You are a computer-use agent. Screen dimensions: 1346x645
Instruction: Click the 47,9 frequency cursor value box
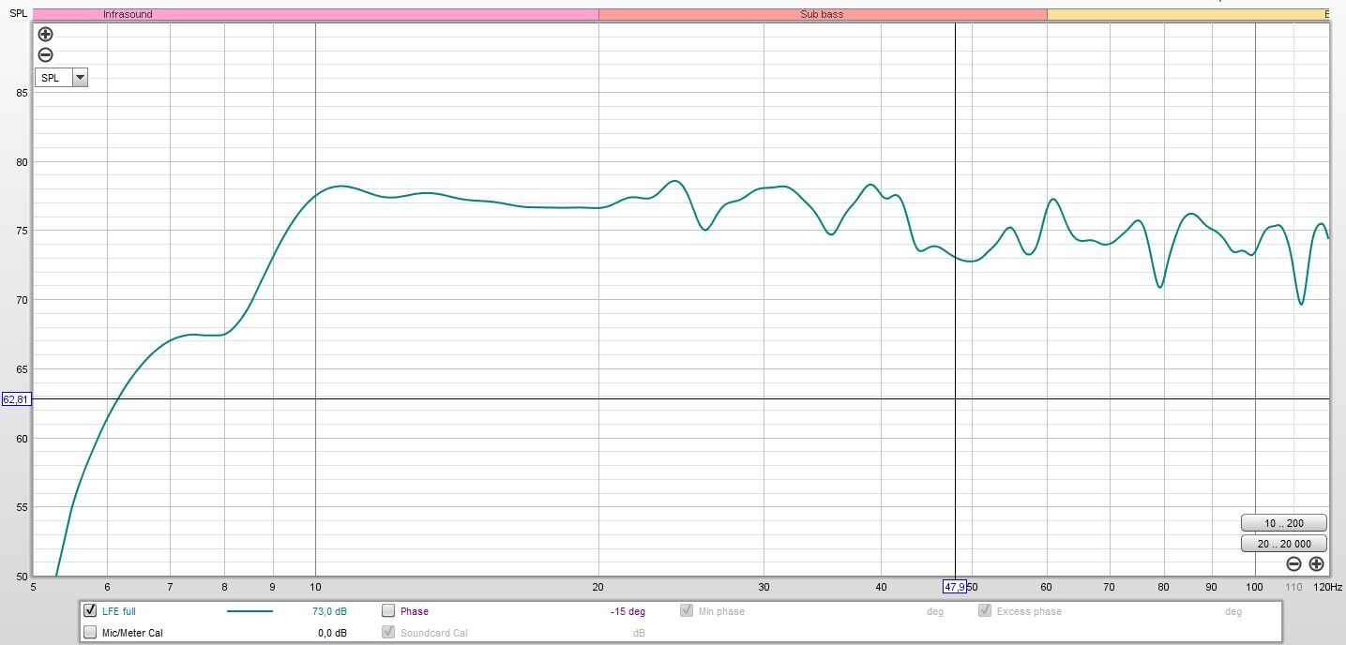955,587
